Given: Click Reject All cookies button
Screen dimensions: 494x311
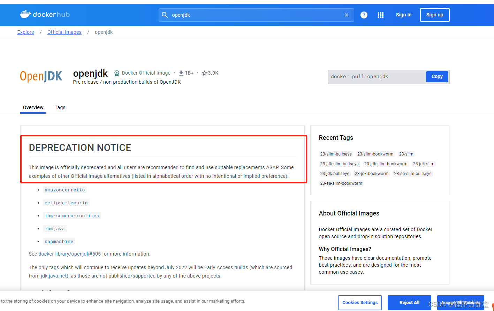Looking at the screenshot, I should click(x=410, y=303).
